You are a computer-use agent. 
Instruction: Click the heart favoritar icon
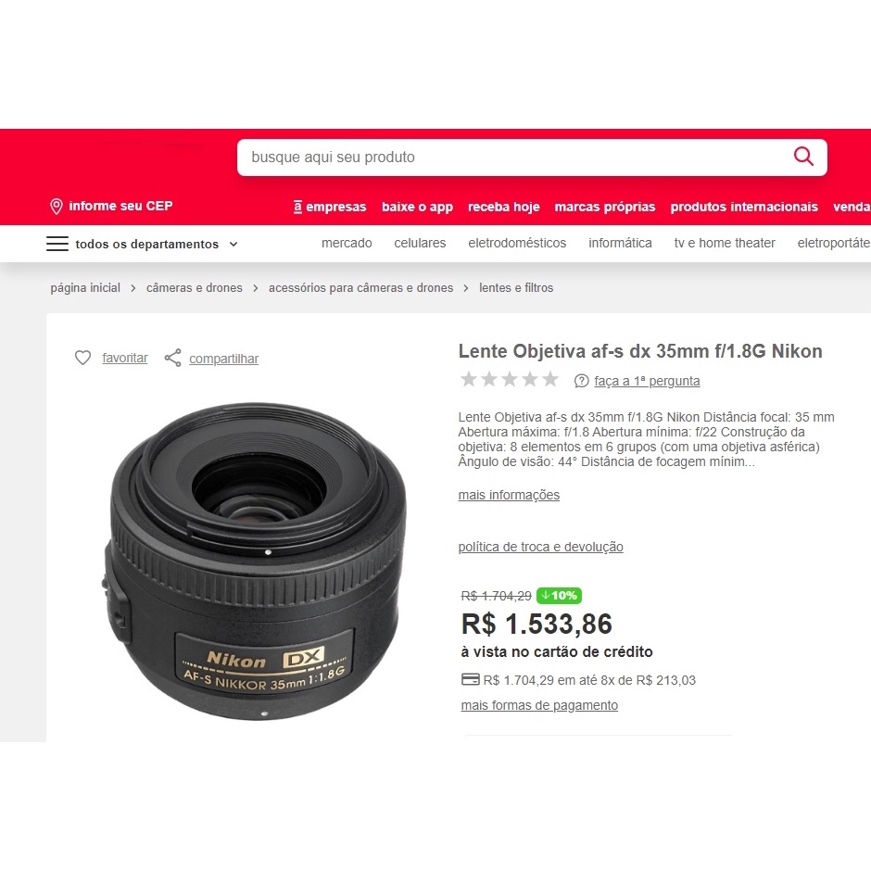[x=82, y=358]
